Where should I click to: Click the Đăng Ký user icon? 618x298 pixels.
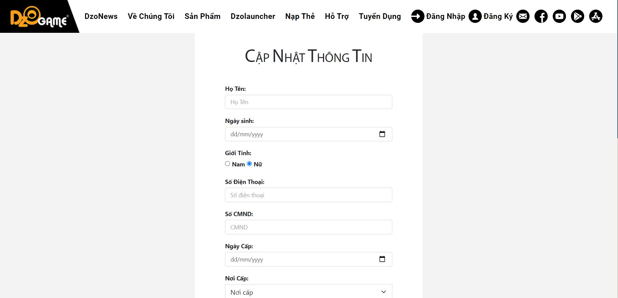[x=475, y=16]
